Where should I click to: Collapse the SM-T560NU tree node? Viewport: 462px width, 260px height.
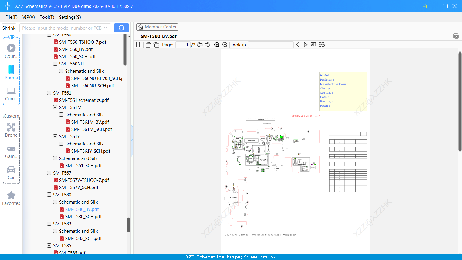click(55, 64)
